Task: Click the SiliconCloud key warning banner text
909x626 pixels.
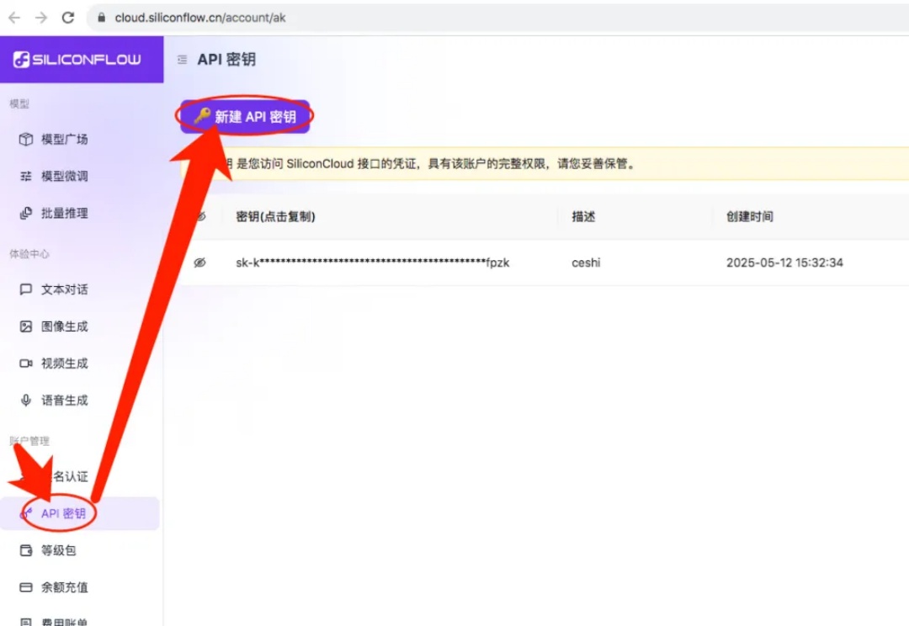Action: [432, 163]
